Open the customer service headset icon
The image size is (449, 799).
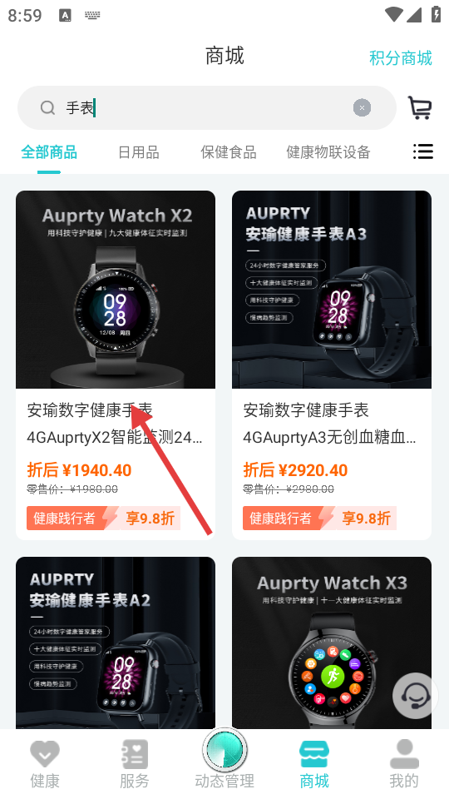415,696
